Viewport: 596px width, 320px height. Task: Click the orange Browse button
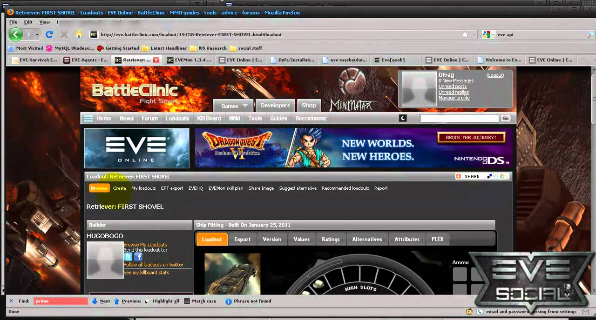tap(99, 188)
